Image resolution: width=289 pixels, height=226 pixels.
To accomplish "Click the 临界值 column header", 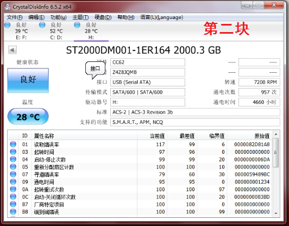I will click(x=212, y=136).
